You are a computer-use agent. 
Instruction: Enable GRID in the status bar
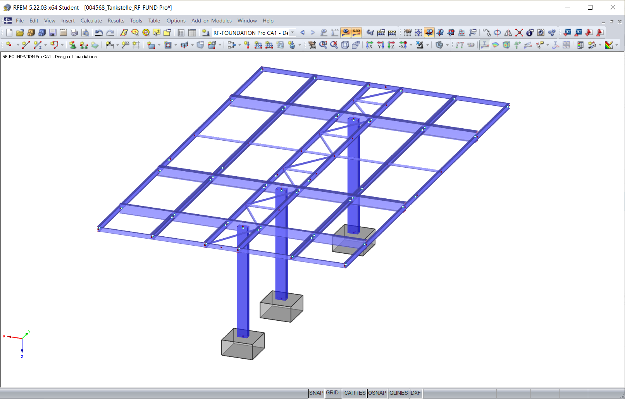click(x=332, y=393)
